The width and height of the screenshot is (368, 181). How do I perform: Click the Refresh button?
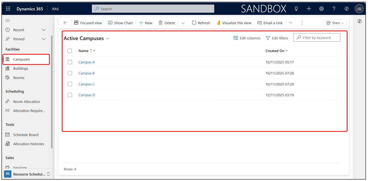point(201,23)
